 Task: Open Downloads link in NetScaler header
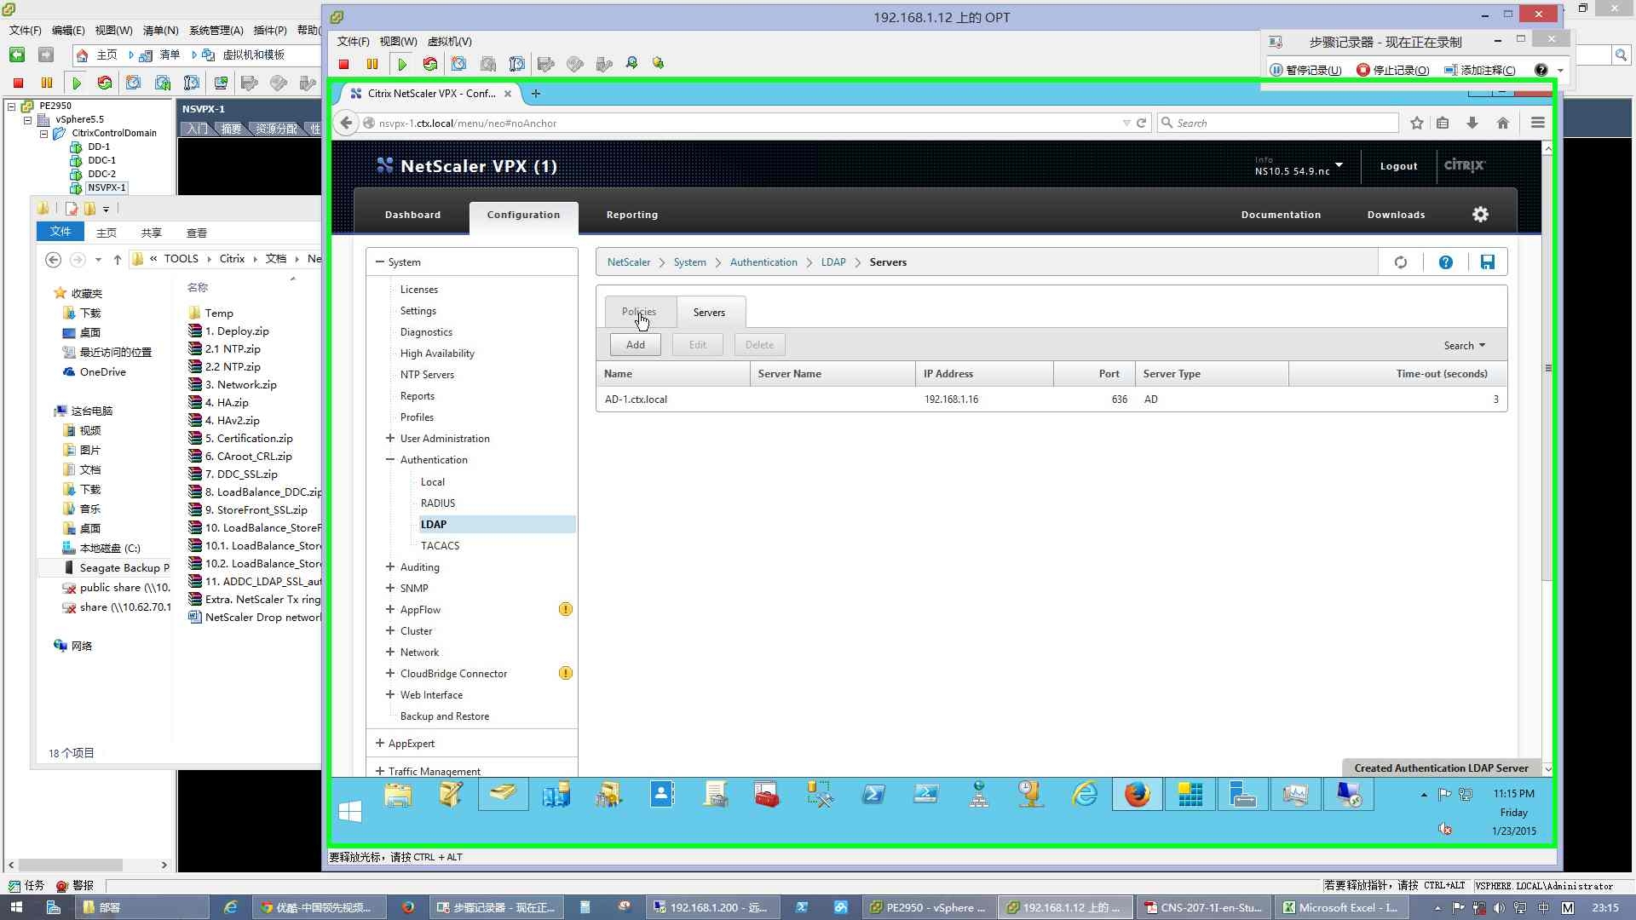[1396, 215]
